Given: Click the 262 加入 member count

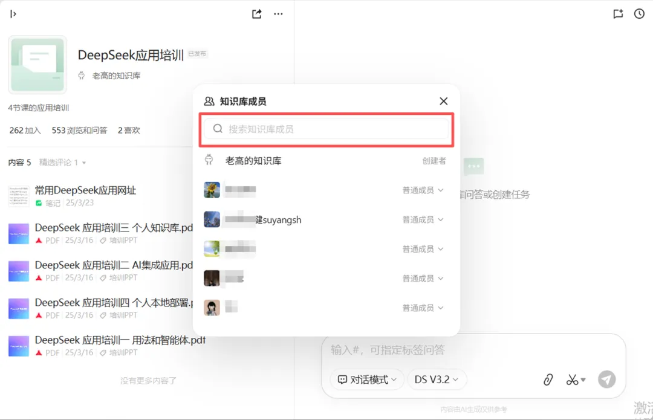Looking at the screenshot, I should point(25,131).
